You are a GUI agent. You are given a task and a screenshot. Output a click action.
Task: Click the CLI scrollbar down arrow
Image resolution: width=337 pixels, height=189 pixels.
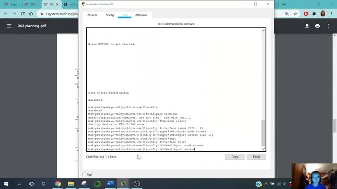(x=263, y=149)
